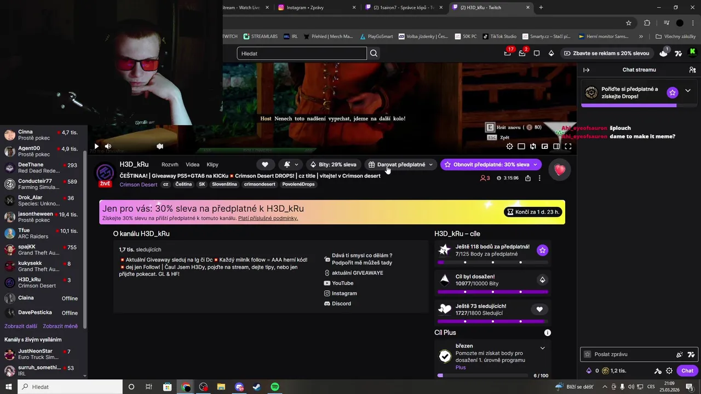Play the stream video
Viewport: 701px width, 394px height.
96,146
